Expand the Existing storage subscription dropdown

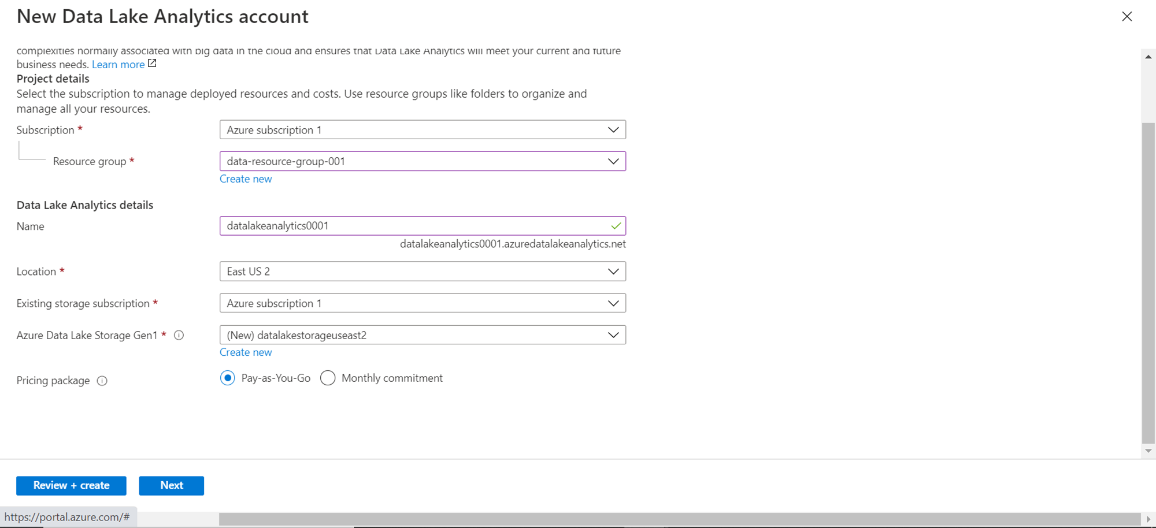(x=423, y=303)
